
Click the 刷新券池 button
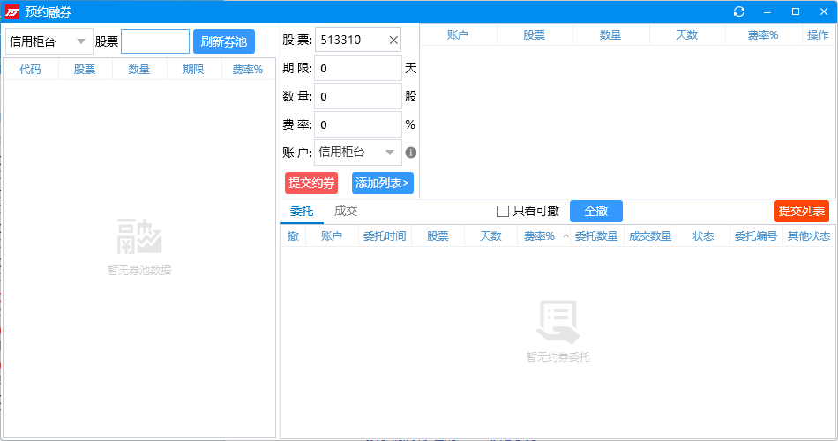click(224, 41)
